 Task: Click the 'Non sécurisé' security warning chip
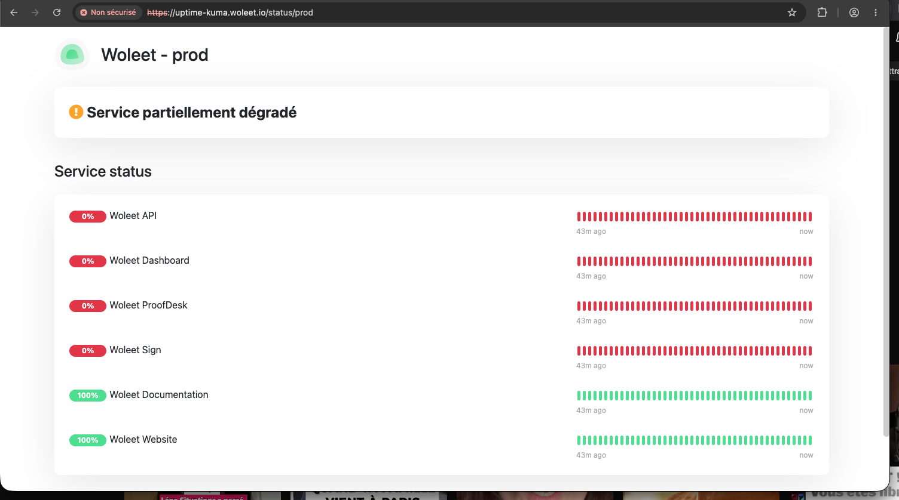click(x=108, y=13)
